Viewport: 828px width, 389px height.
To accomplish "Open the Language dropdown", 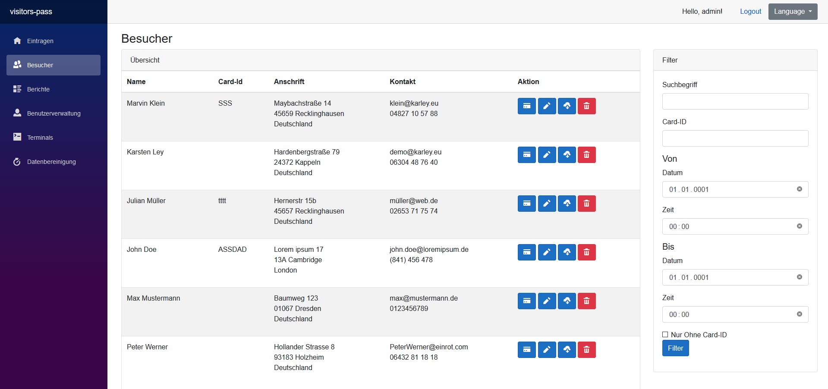I will coord(793,12).
